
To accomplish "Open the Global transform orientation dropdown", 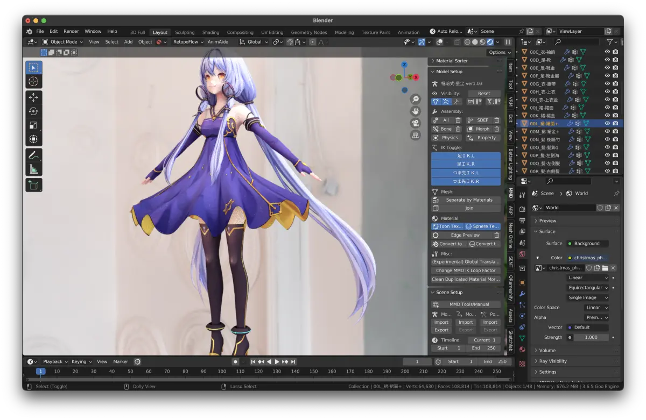I will [254, 42].
